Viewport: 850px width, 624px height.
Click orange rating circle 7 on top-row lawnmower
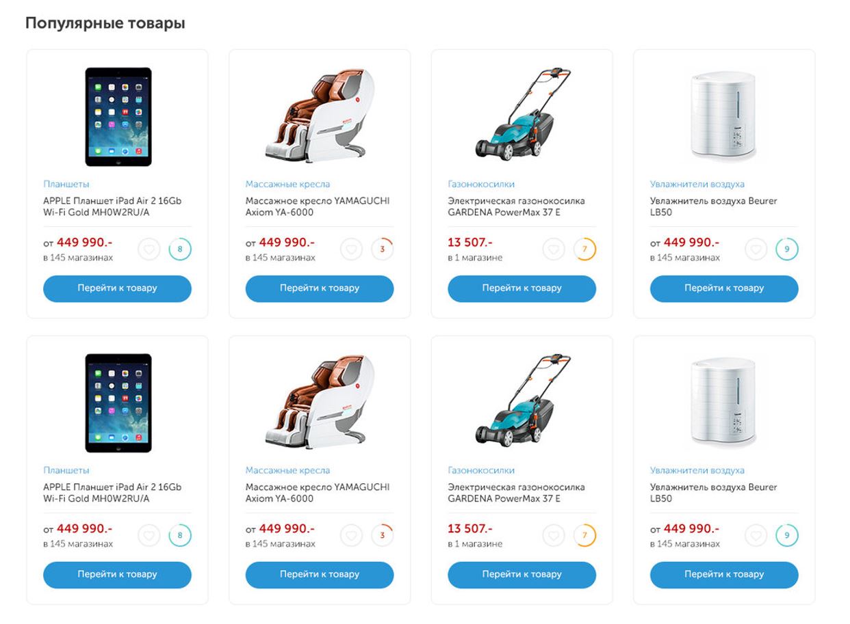[x=584, y=249]
